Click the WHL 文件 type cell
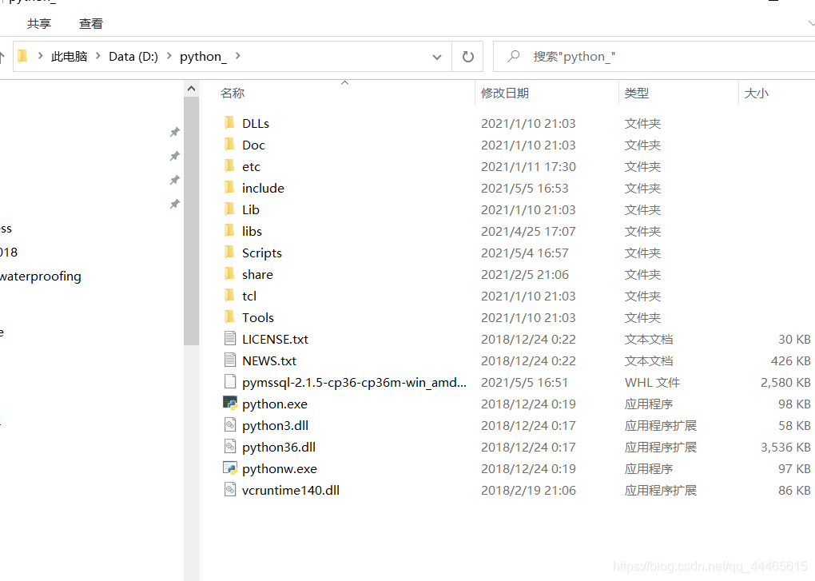This screenshot has width=815, height=581. point(652,383)
